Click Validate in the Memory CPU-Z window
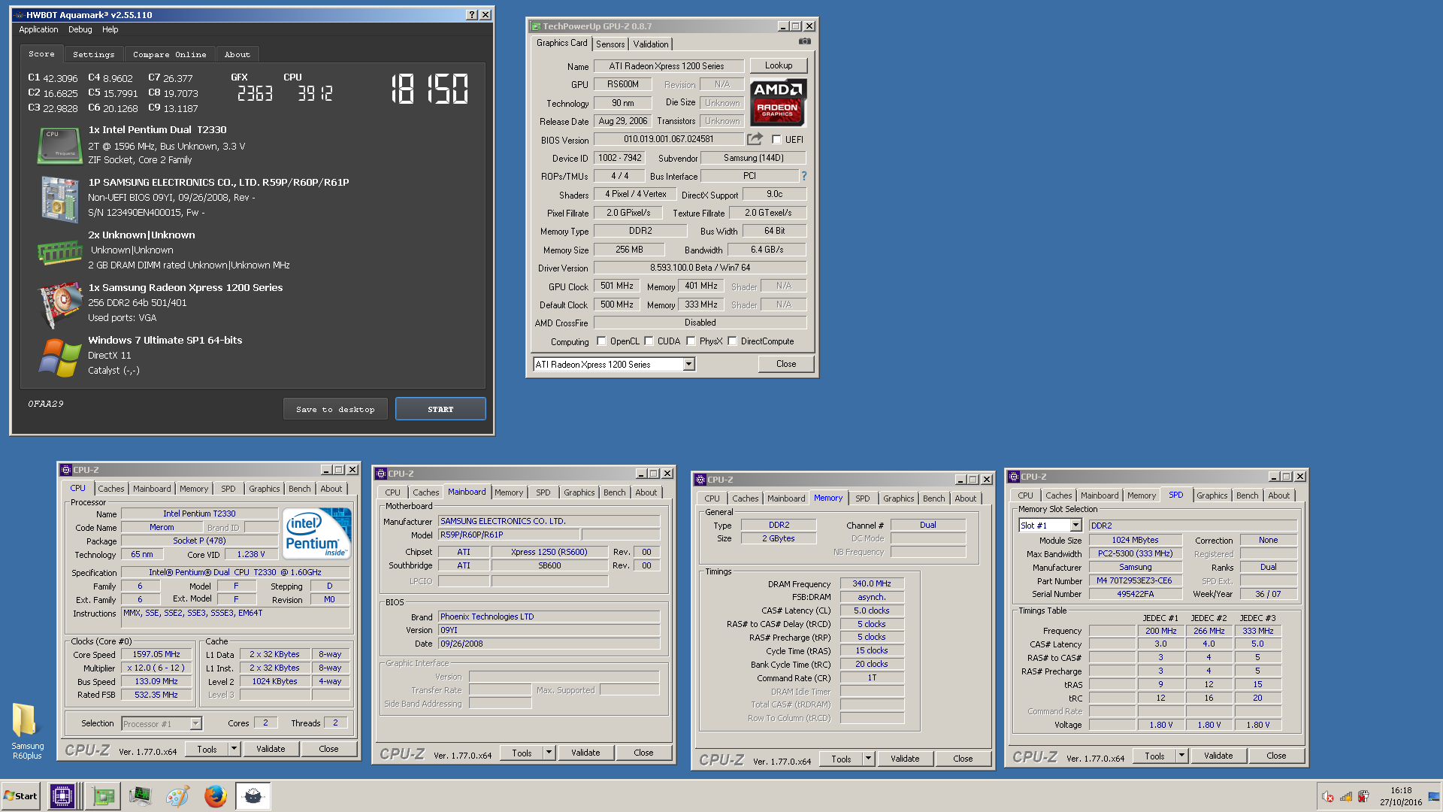This screenshot has height=812, width=1443. (x=905, y=759)
